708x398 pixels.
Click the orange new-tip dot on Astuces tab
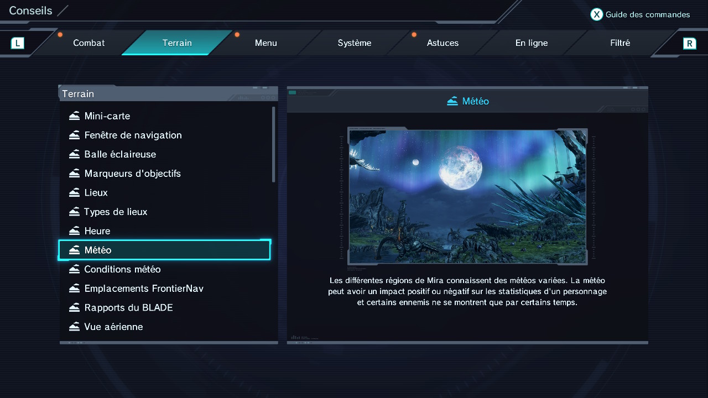click(414, 34)
